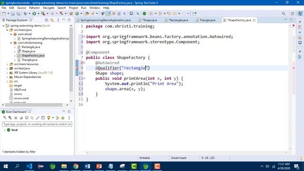The image size is (304, 171).
Task: Minimize the Package Explorer panel
Action: (x=64, y=20)
